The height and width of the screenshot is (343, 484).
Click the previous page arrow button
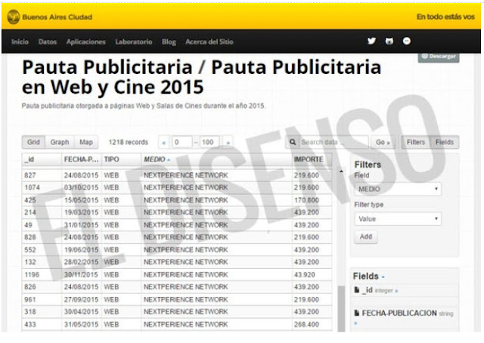pos(164,143)
